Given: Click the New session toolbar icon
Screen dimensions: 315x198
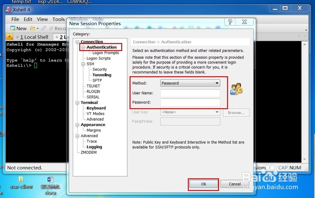Looking at the screenshot, I should pos(18,29).
